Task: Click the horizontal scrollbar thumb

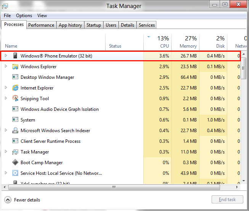Action: click(114, 187)
